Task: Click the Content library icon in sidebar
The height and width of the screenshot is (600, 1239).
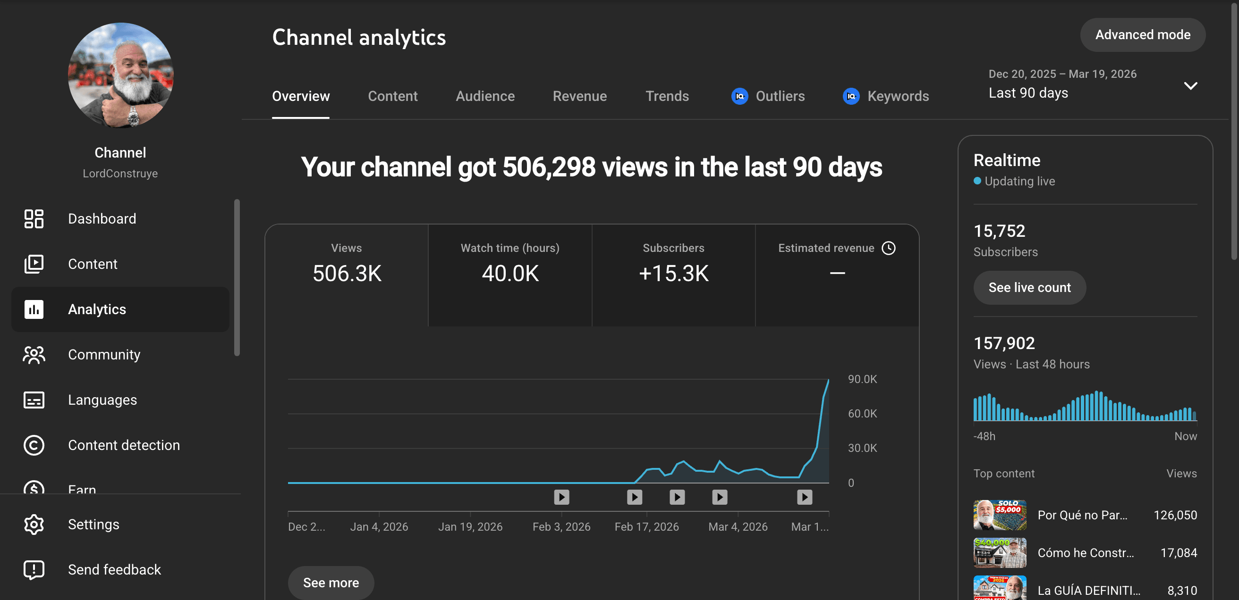Action: (34, 264)
